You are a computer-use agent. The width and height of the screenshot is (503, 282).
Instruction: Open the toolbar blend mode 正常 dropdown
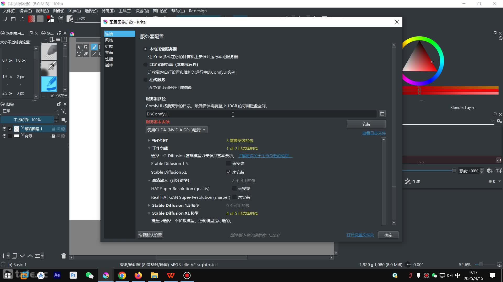tap(88, 19)
